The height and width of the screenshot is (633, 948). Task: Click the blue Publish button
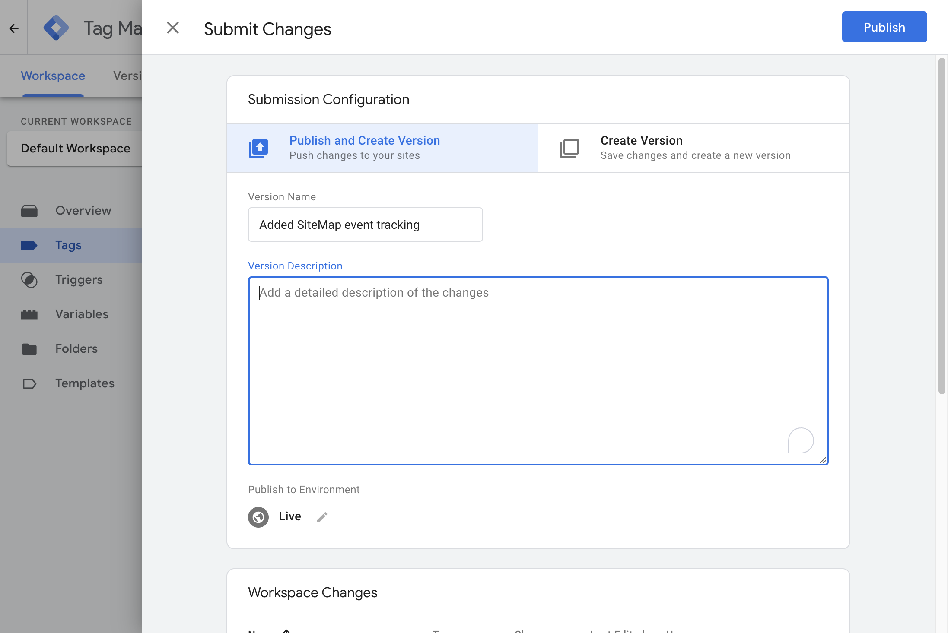tap(884, 27)
